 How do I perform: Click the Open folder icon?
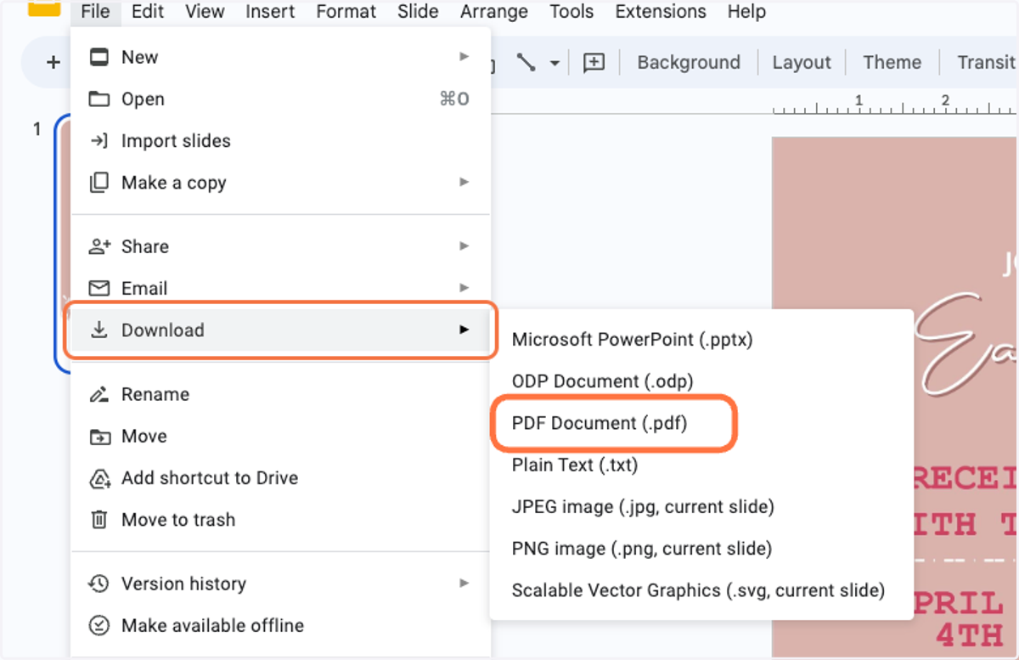pyautogui.click(x=99, y=99)
